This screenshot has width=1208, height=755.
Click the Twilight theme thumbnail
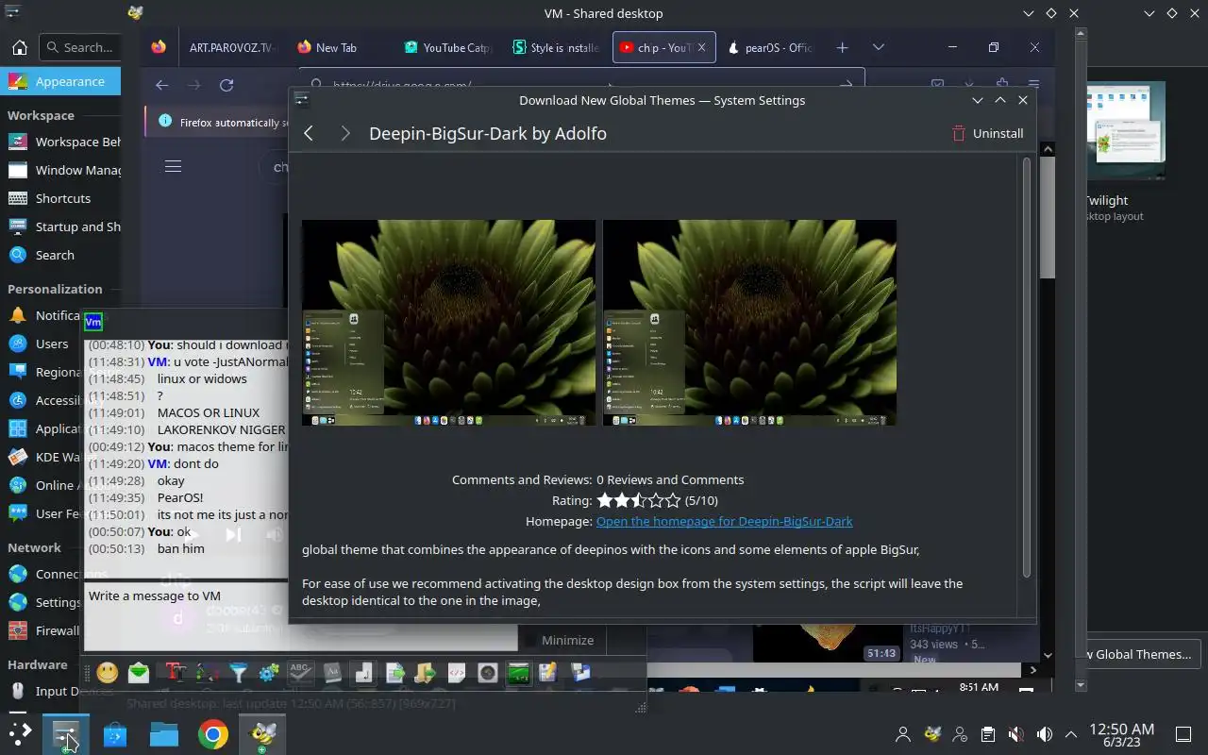point(1127,131)
